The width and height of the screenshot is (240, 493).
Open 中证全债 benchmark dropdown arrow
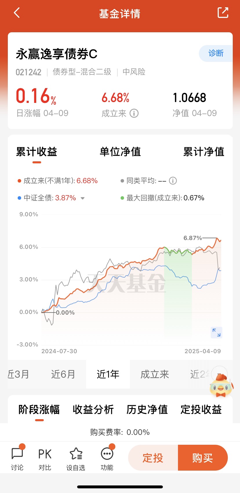pos(83,198)
